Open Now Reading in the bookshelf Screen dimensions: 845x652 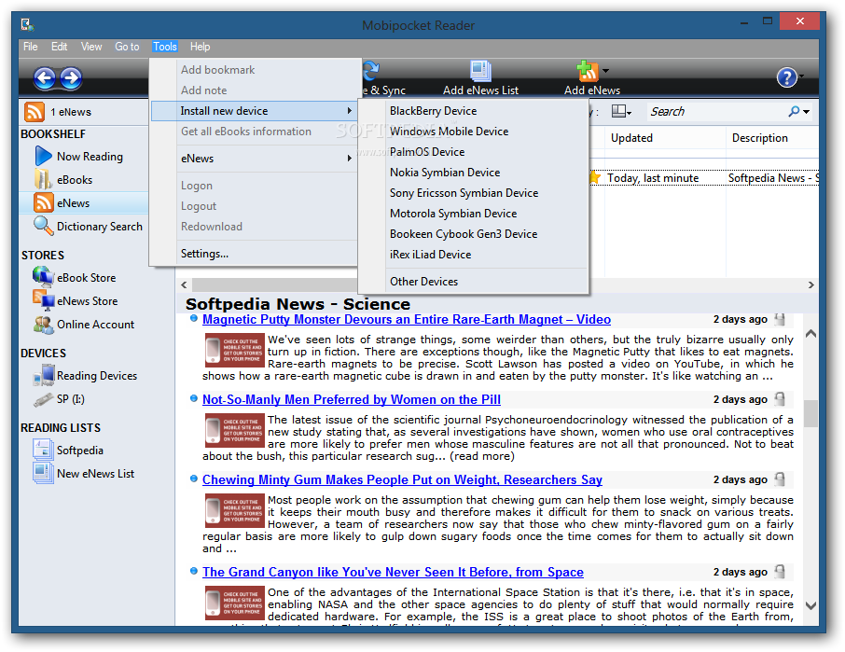tap(90, 157)
